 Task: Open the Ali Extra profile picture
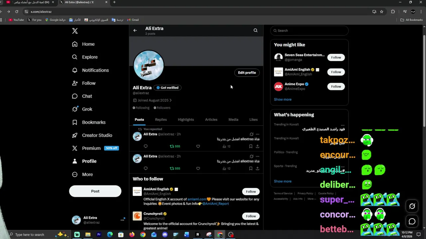tap(149, 65)
